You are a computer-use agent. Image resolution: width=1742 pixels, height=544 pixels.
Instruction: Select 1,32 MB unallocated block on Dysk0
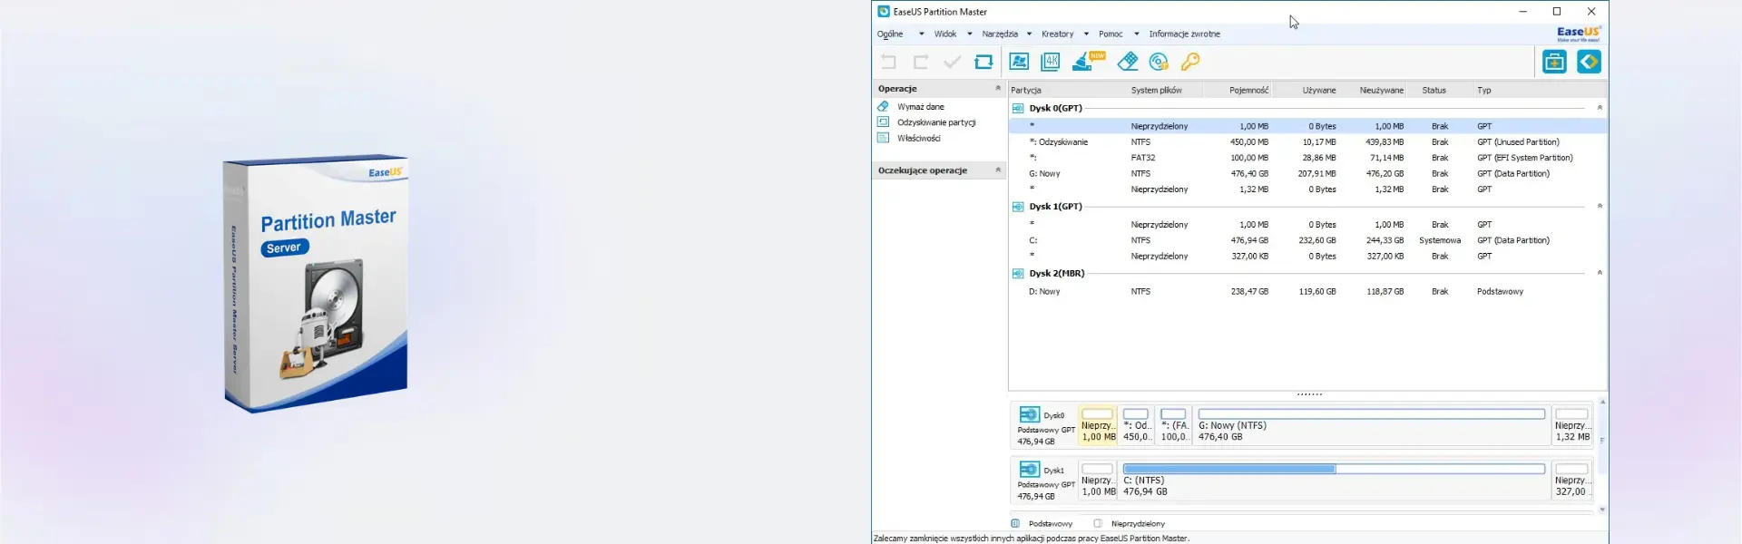point(1572,425)
